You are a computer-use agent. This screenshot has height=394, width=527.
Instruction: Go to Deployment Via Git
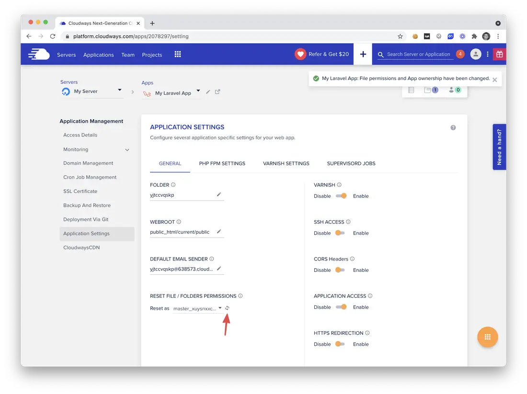click(86, 220)
